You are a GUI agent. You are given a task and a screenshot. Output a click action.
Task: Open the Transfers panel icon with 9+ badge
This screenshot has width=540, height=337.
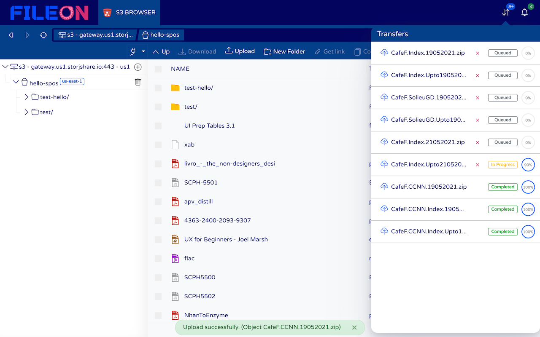pos(505,13)
